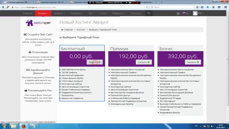This screenshot has width=229, height=129.
Task: Expand the Помощь dropdown menu
Action: coord(136,13)
